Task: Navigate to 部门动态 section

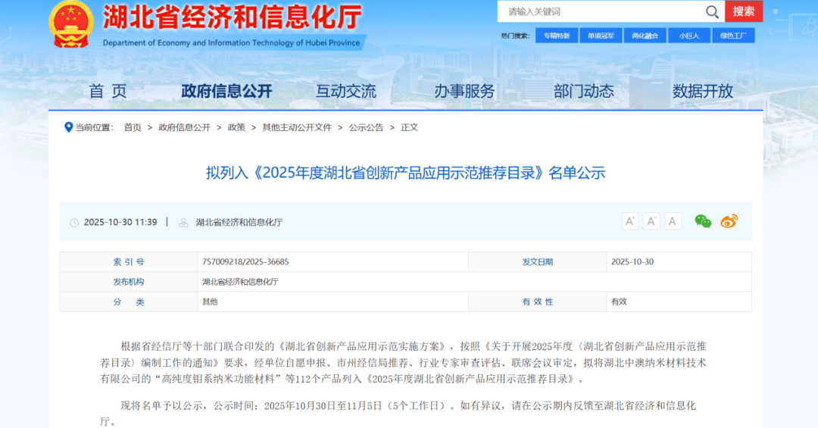Action: click(x=583, y=92)
